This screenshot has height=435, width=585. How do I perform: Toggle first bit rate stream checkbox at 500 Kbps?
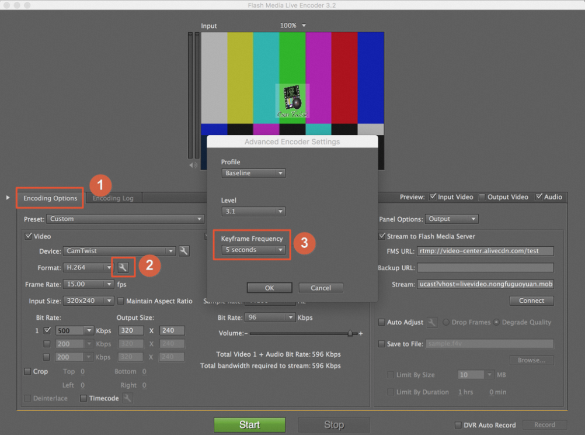click(x=47, y=330)
